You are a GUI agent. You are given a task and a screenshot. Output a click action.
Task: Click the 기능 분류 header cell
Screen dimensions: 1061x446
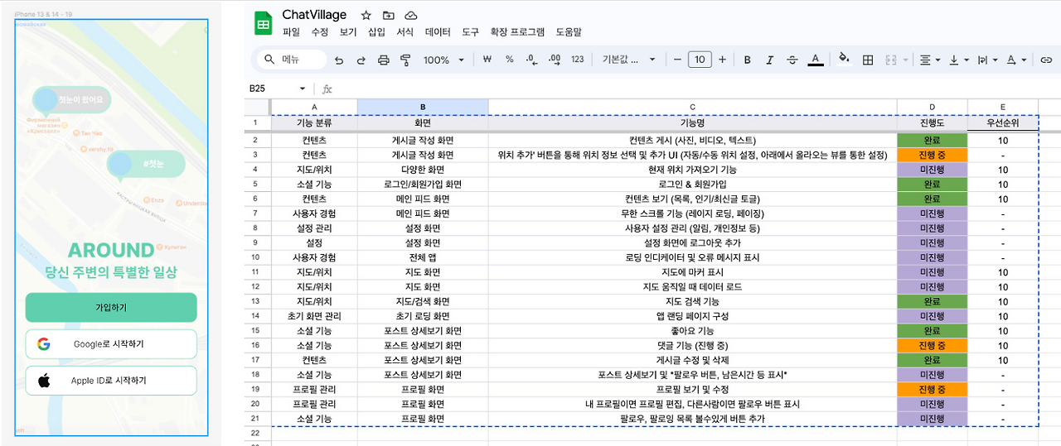314,122
